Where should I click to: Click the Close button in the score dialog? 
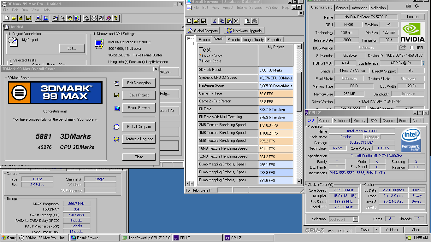tap(139, 157)
